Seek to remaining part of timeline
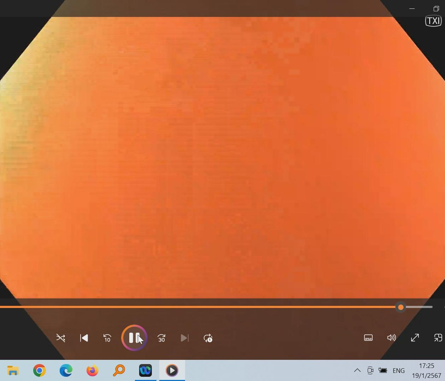This screenshot has width=445, height=381. pyautogui.click(x=419, y=307)
